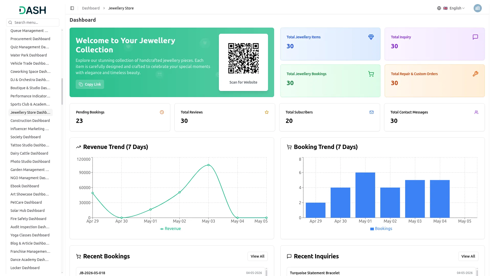Screen dimensions: 491x276
Task: Select Jewellery Store Dashboard in sidebar
Action: click(30, 112)
